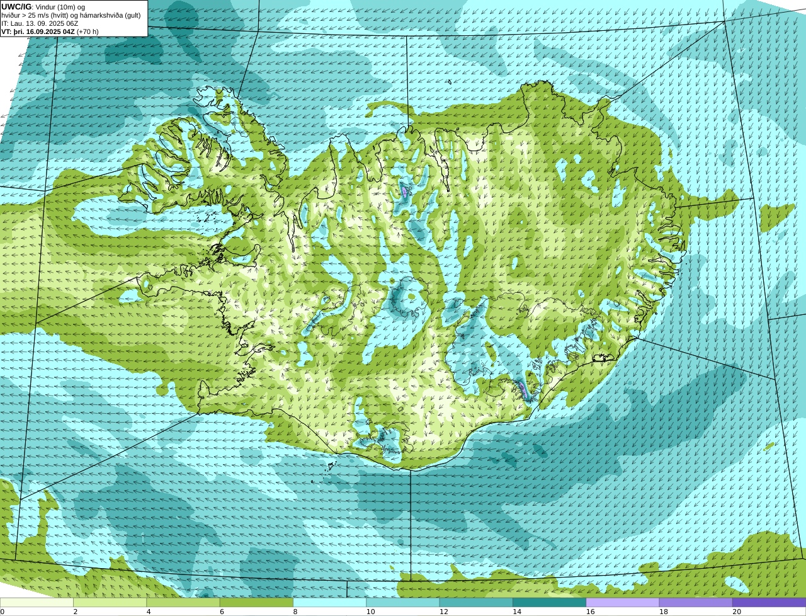
Task: Click the legend label "6"
Action: (x=222, y=612)
